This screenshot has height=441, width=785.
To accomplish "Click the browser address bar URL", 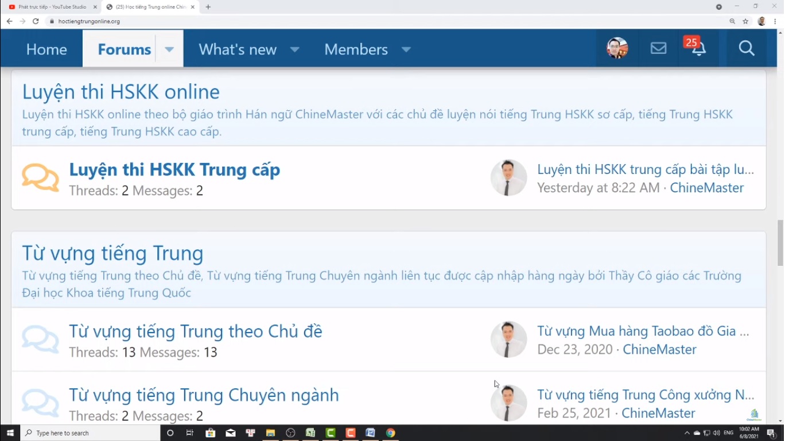I will (x=89, y=21).
